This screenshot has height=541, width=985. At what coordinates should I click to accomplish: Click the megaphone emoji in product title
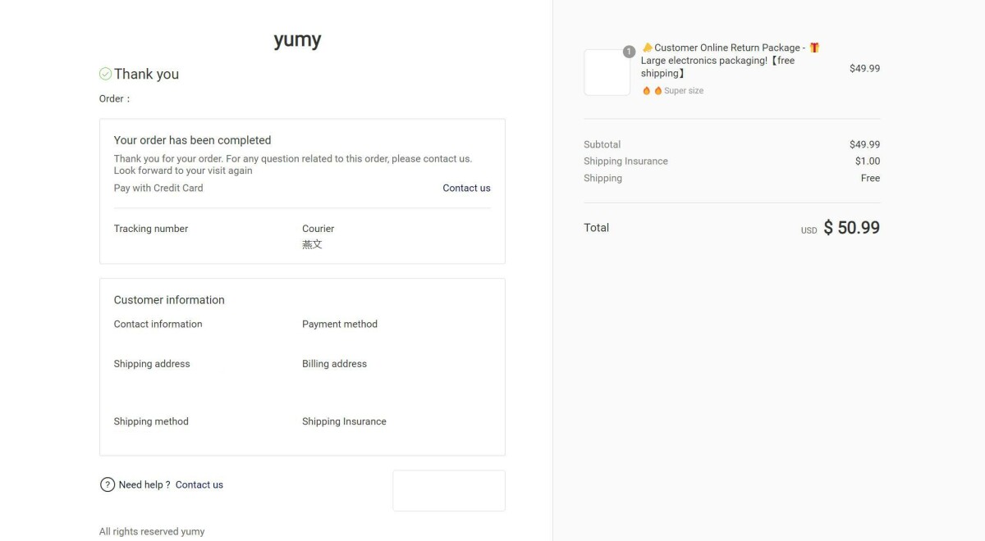(x=647, y=48)
